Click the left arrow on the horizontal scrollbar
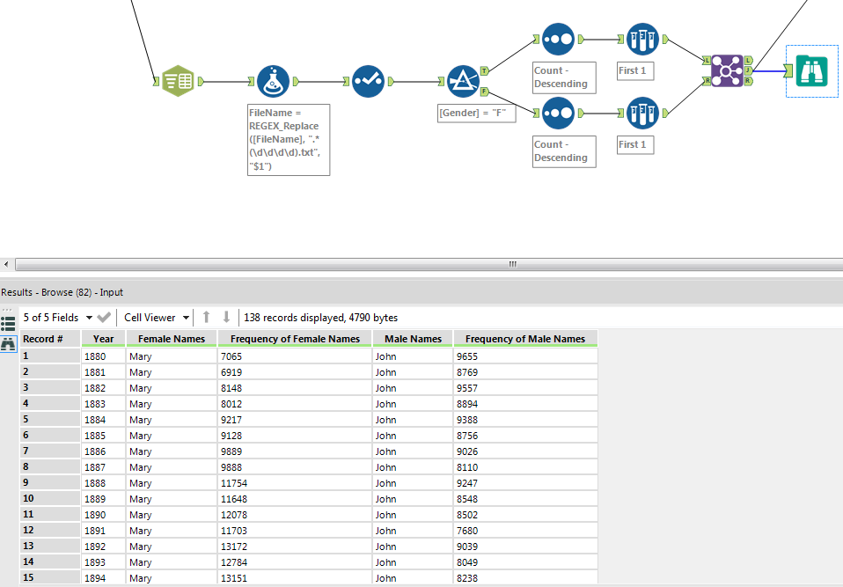Viewport: 843px width, 587px height. coord(5,263)
